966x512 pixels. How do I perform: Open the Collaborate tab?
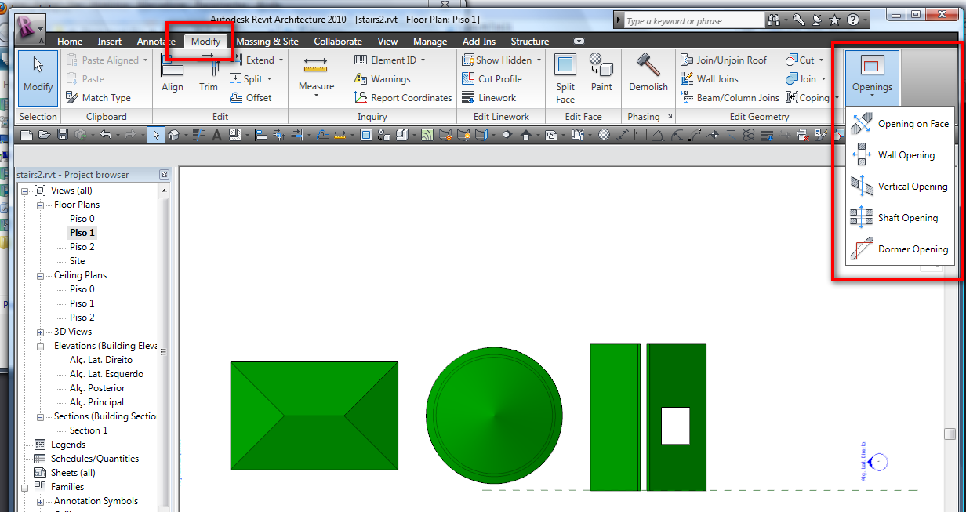[338, 42]
